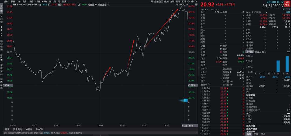Select the MACD indicator tab
The width and height of the screenshot is (291, 136).
[40, 129]
